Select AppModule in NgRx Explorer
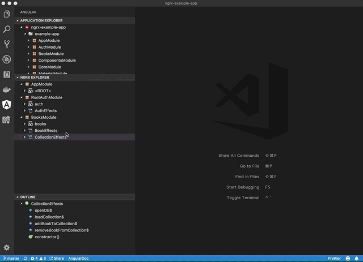The height and width of the screenshot is (262, 363). click(x=74, y=84)
